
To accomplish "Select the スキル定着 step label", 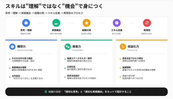I will 117,30.
